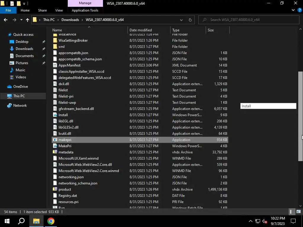Select the Microsoft.Web.WebView2.Core.dll icon
Screen dimensions: 303x227
[x=55, y=164]
